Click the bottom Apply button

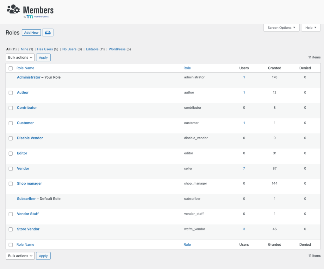43,256
